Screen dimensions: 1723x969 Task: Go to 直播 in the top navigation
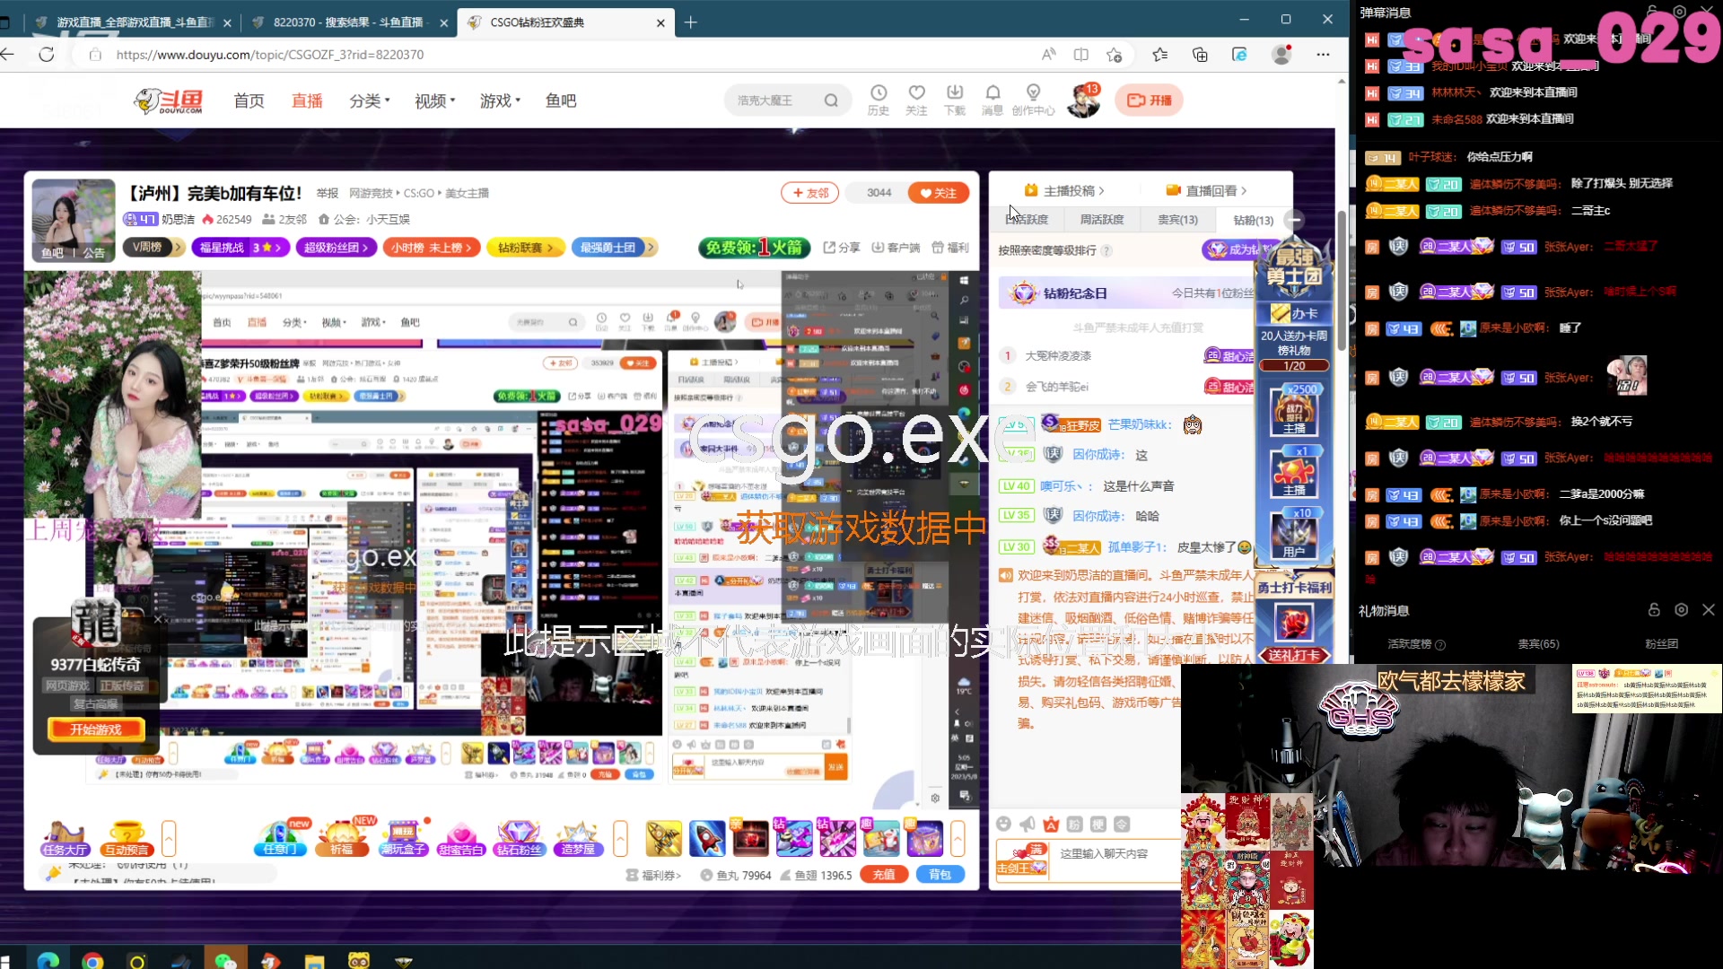click(x=307, y=100)
